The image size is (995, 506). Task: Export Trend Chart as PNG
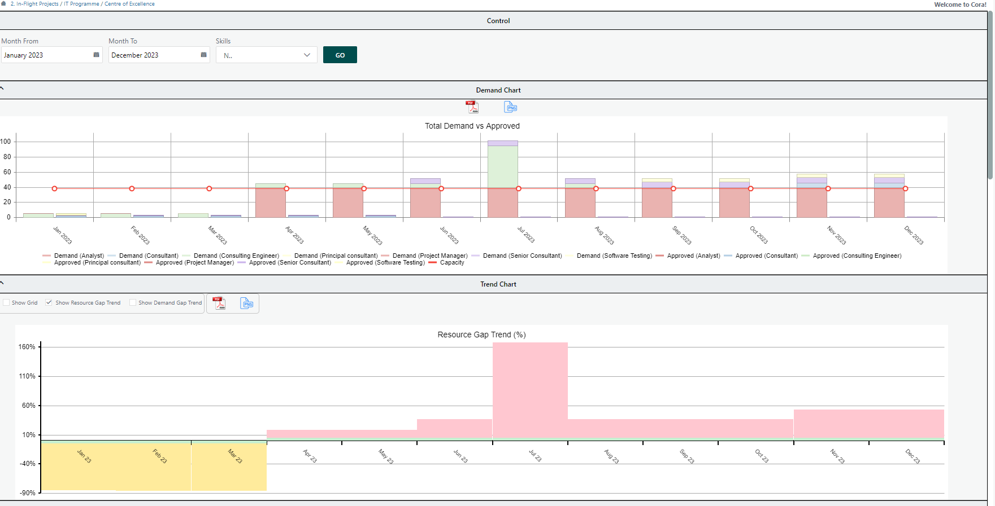click(247, 303)
